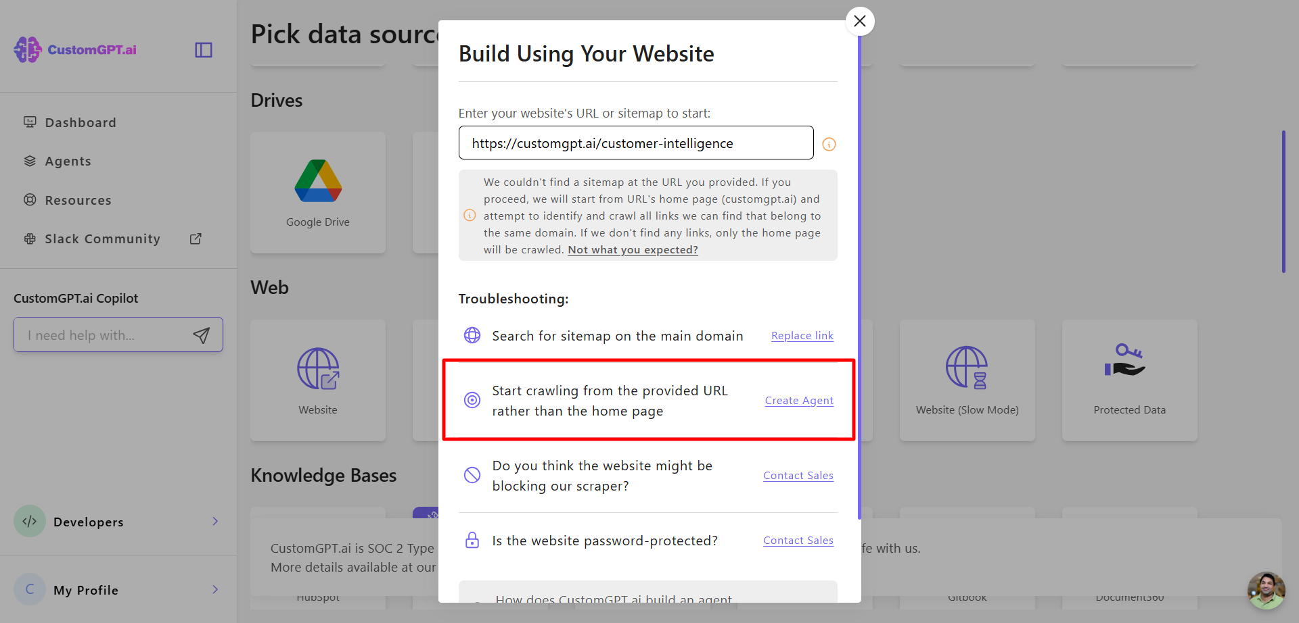
Task: Click the website URL input field
Action: pyautogui.click(x=636, y=143)
